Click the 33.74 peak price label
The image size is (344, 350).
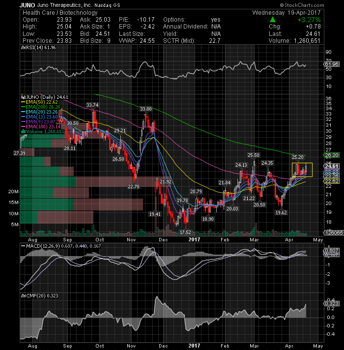[x=92, y=105]
